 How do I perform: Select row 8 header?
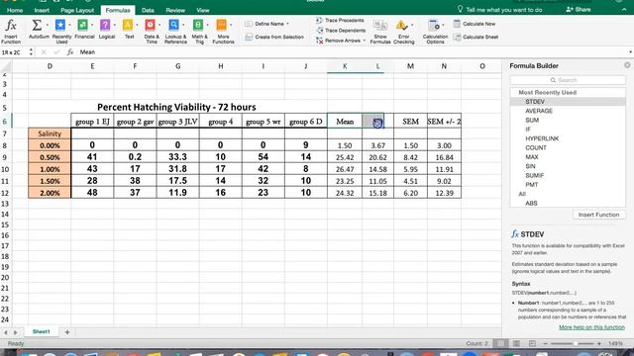[x=5, y=145]
